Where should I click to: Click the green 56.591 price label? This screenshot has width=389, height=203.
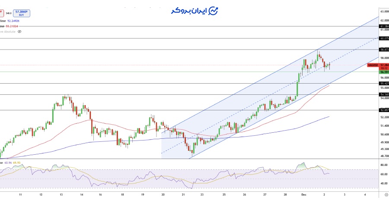[384, 72]
